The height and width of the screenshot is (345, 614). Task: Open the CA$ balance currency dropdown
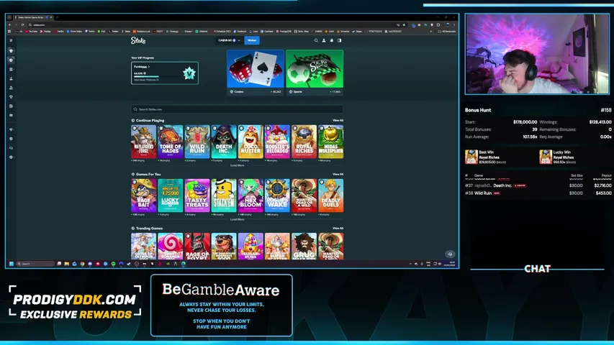(x=230, y=40)
